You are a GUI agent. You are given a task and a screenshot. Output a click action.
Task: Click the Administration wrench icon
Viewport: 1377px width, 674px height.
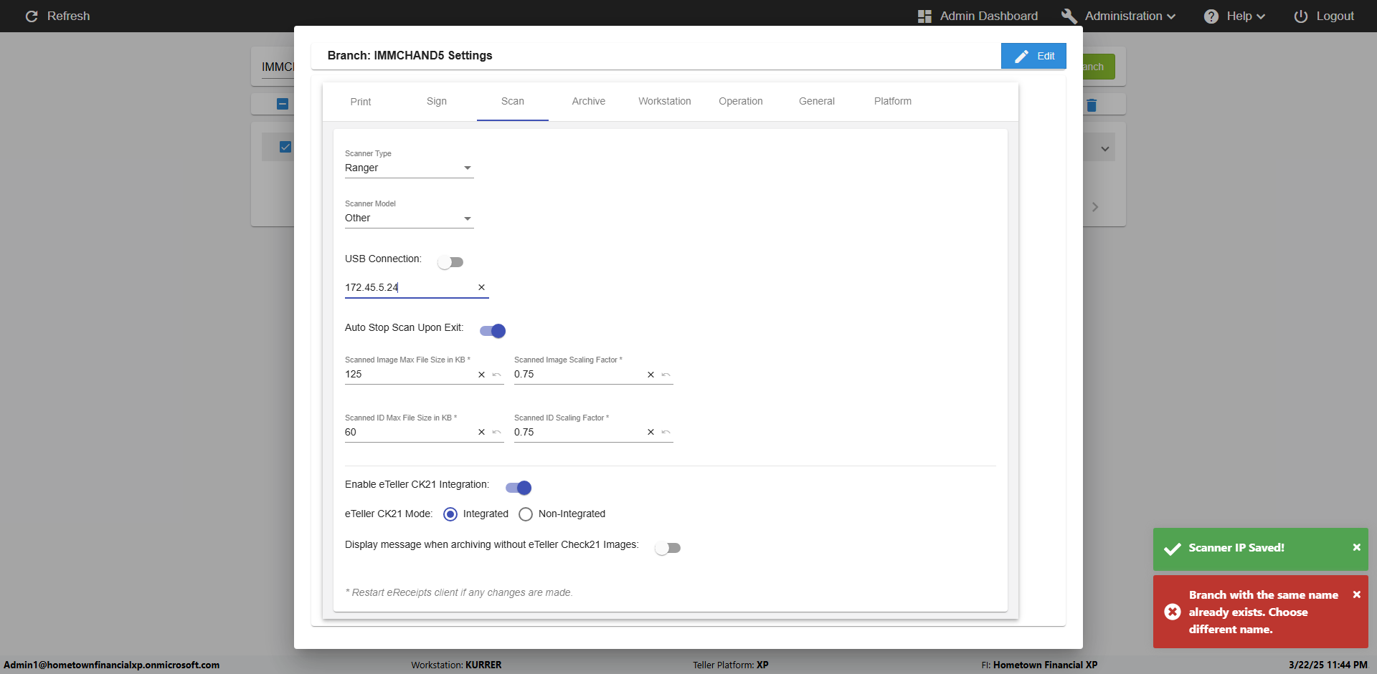click(x=1069, y=16)
